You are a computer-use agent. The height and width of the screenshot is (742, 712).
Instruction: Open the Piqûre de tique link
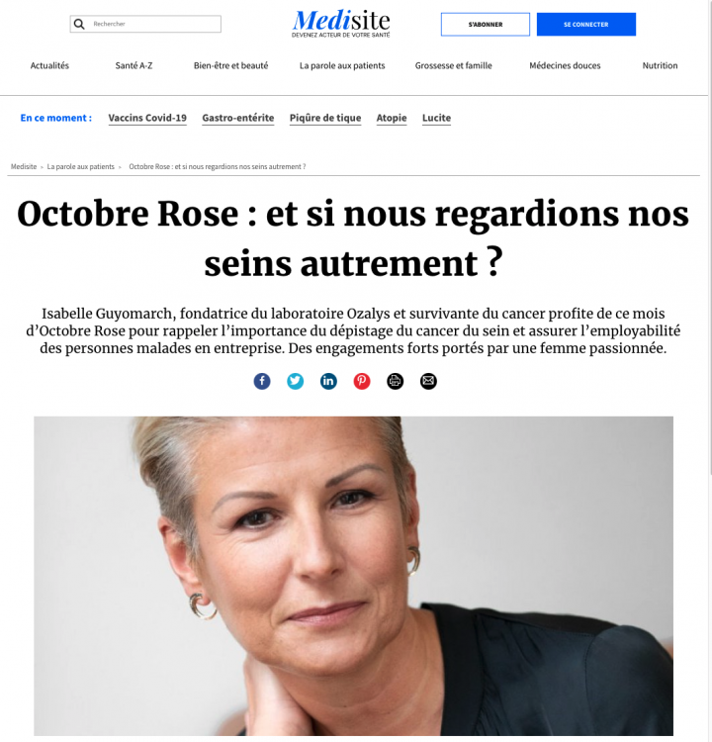(325, 118)
